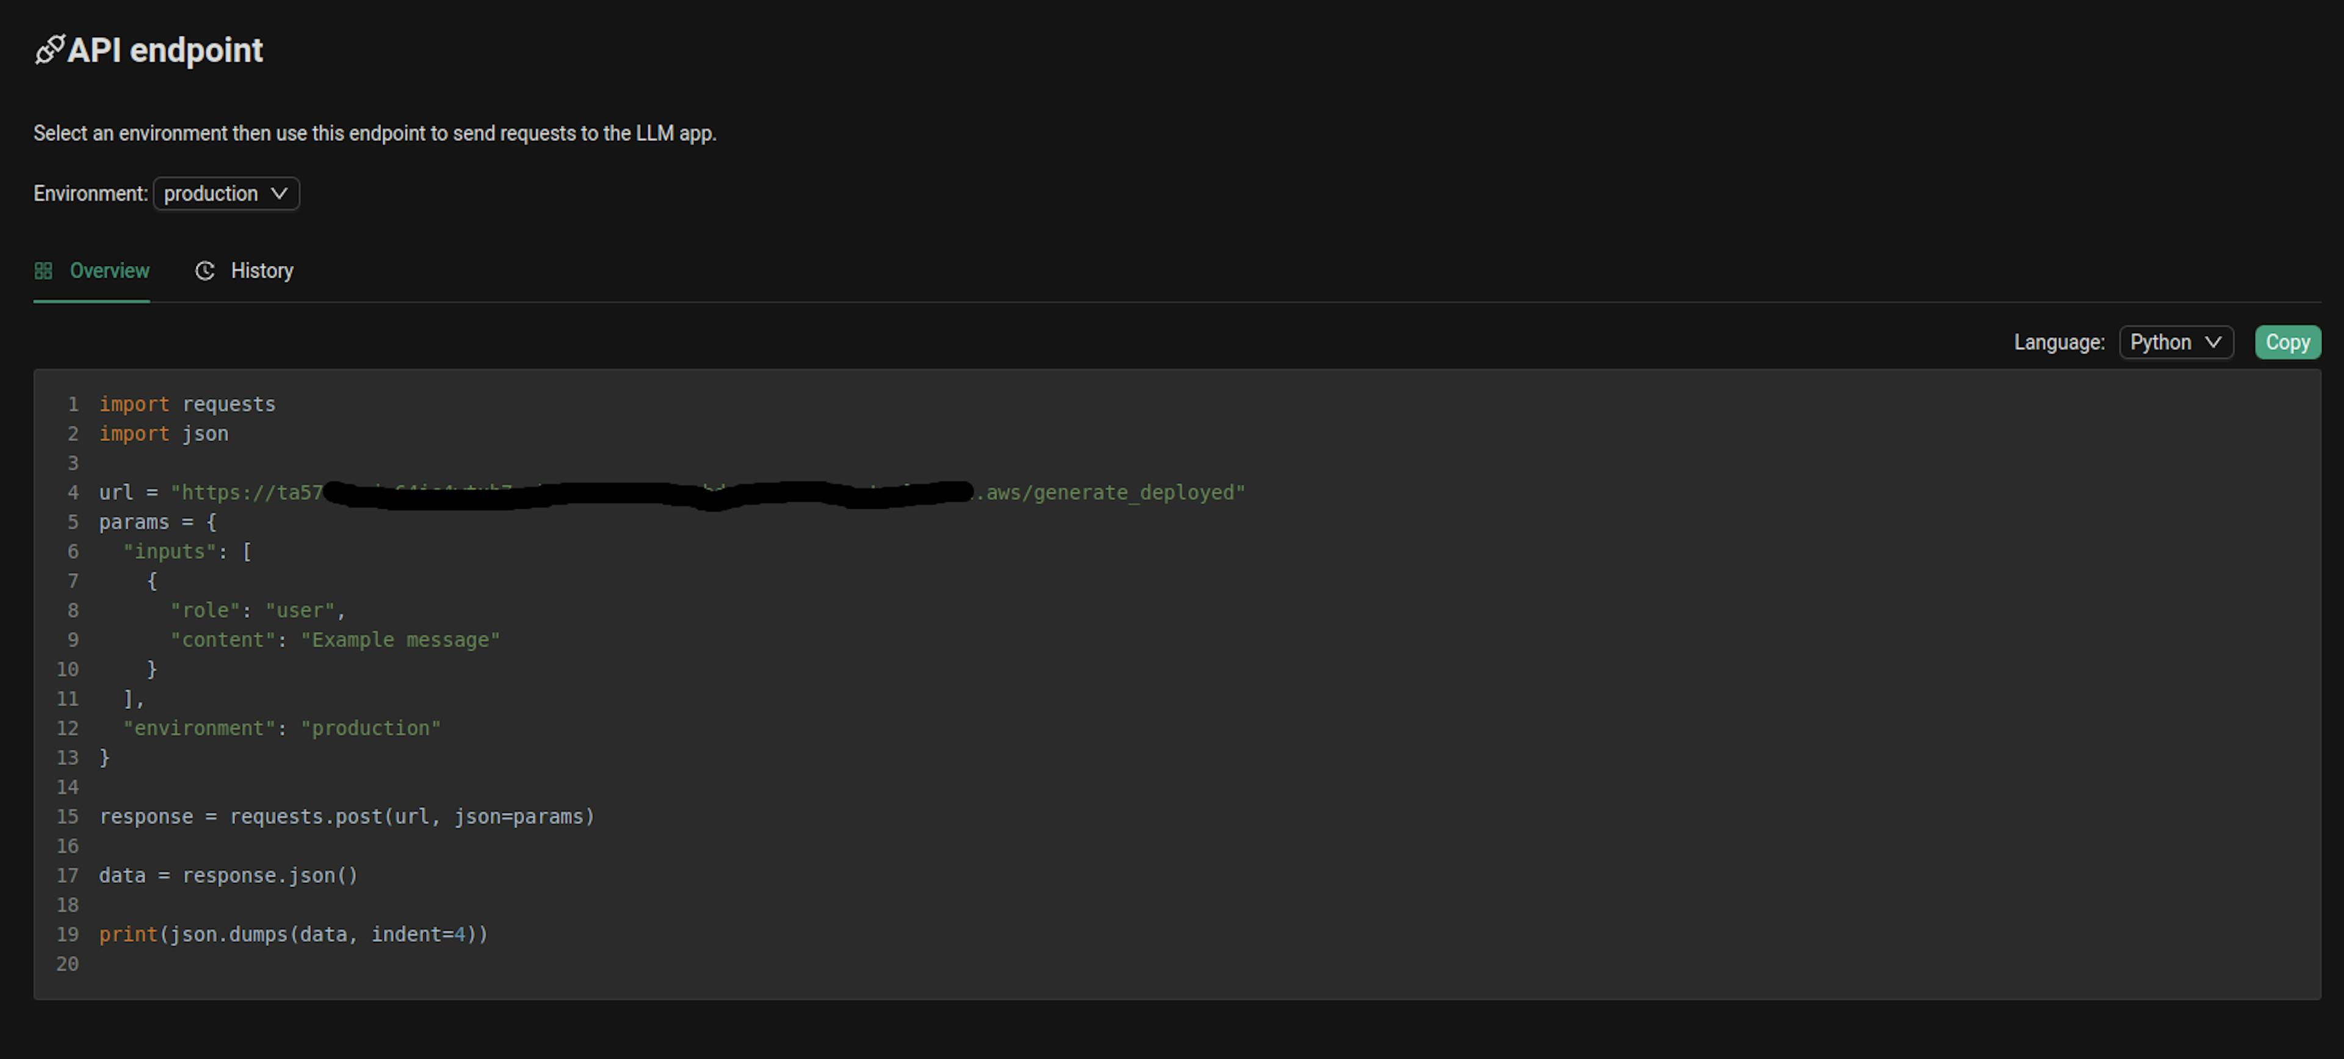The width and height of the screenshot is (2344, 1059).
Task: Switch to the History tab
Action: pos(242,270)
